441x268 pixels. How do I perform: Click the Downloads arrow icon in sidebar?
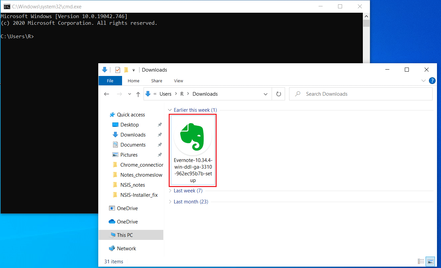[x=115, y=135]
